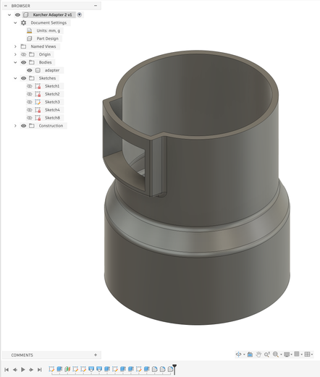
Task: Open Display Settings monitor icon
Action: [x=287, y=355]
